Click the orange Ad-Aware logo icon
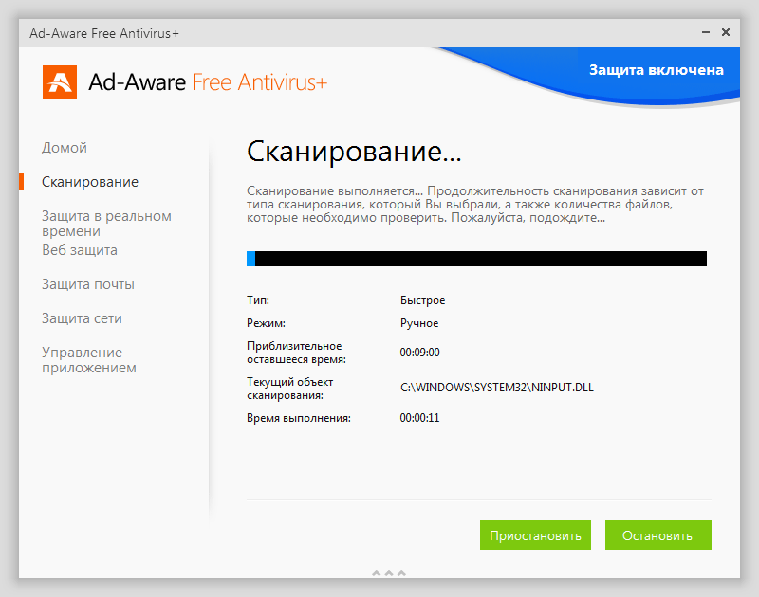 pos(60,82)
